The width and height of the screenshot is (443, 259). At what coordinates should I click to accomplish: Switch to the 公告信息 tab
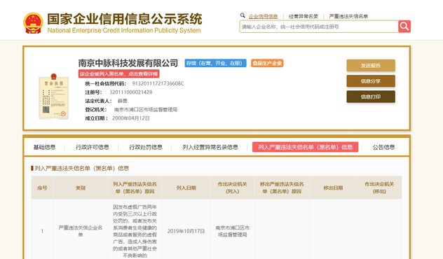[x=383, y=147]
